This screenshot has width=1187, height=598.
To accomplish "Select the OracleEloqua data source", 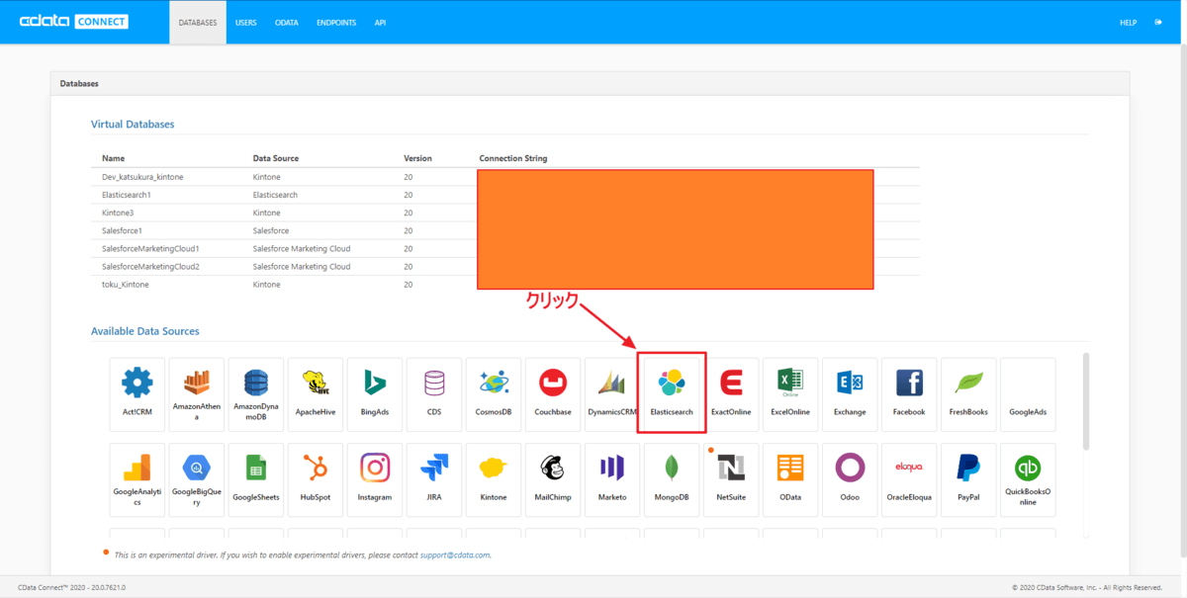I will tap(909, 479).
